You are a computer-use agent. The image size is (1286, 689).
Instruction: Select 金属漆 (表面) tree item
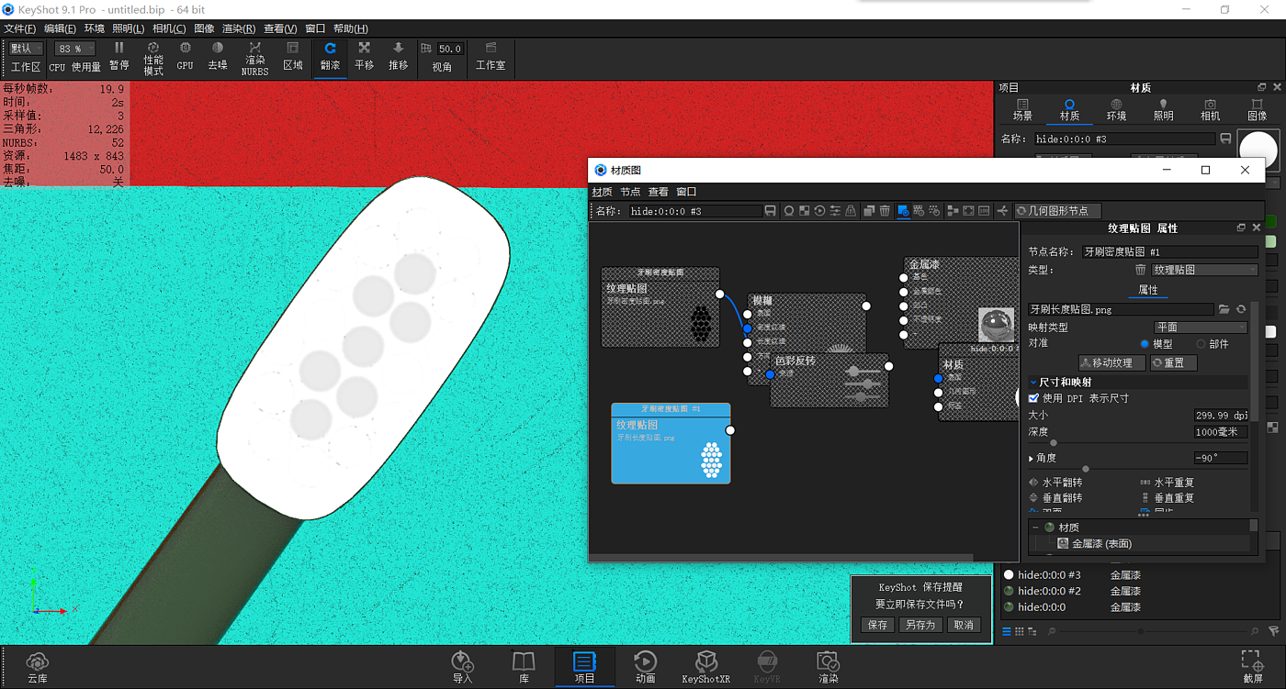[x=1100, y=544]
